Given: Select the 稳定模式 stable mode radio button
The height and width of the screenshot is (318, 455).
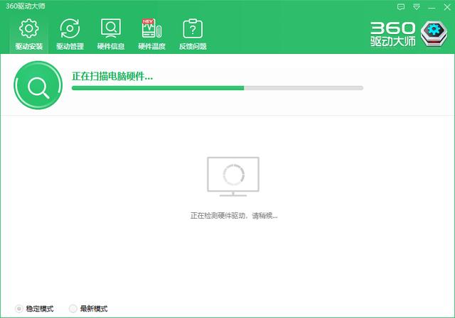Looking at the screenshot, I should (19, 309).
